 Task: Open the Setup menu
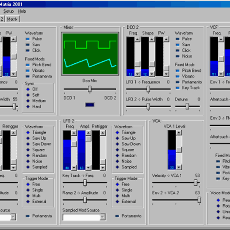pyautogui.click(x=8, y=11)
